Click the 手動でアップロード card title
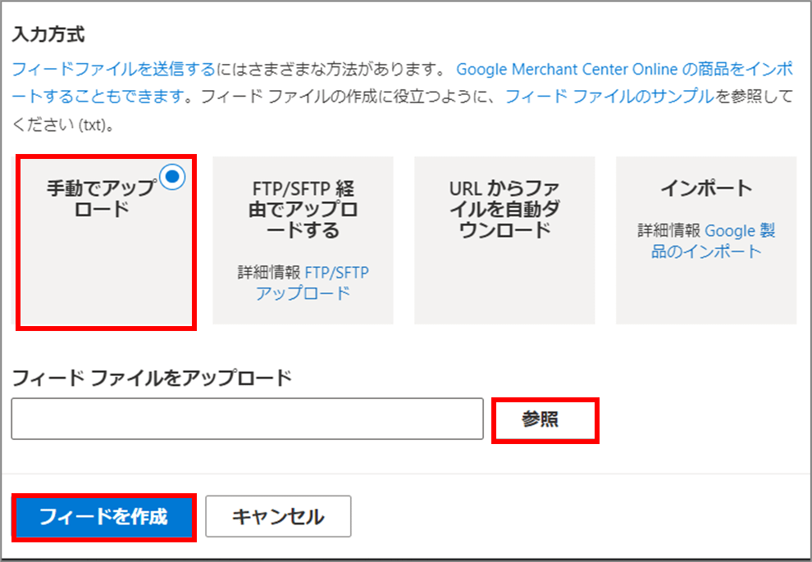The width and height of the screenshot is (812, 562). click(100, 198)
